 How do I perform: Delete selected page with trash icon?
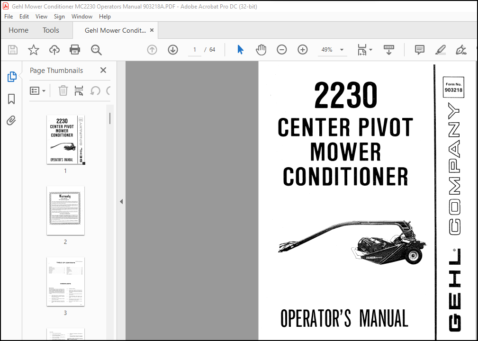pos(63,90)
